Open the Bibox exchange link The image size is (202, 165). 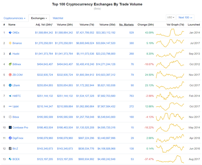(16, 117)
